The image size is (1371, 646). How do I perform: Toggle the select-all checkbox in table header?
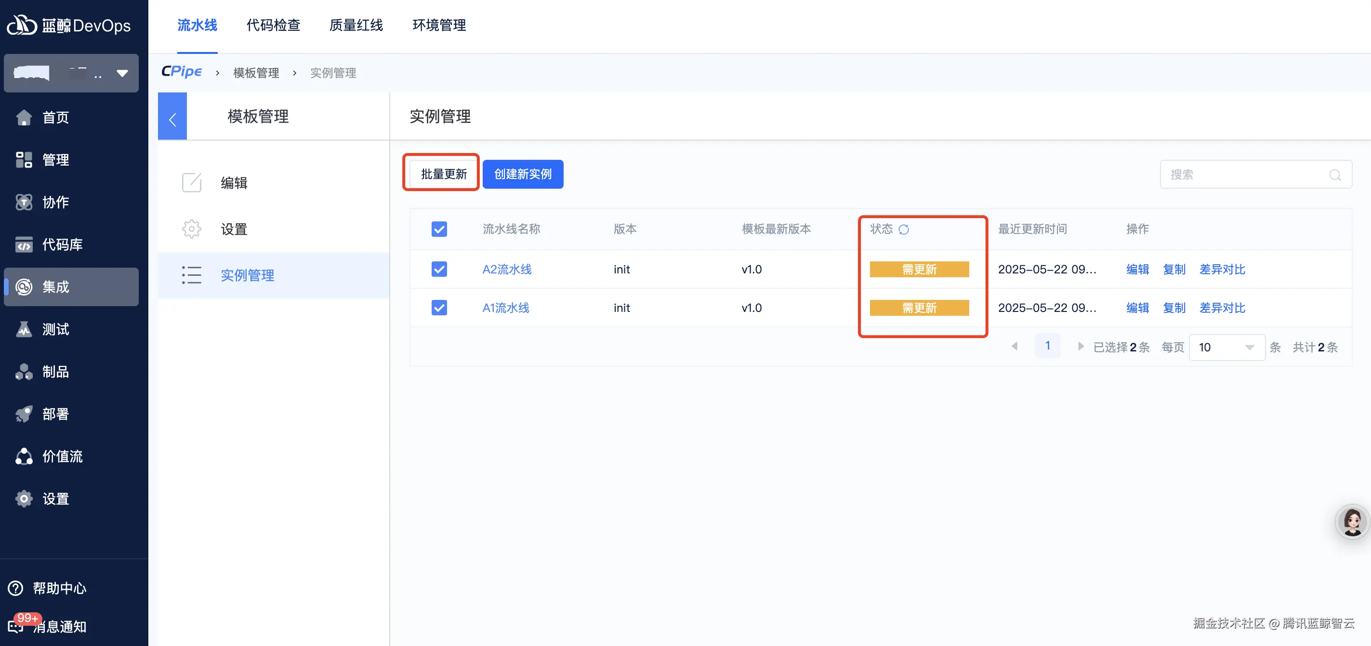[439, 229]
